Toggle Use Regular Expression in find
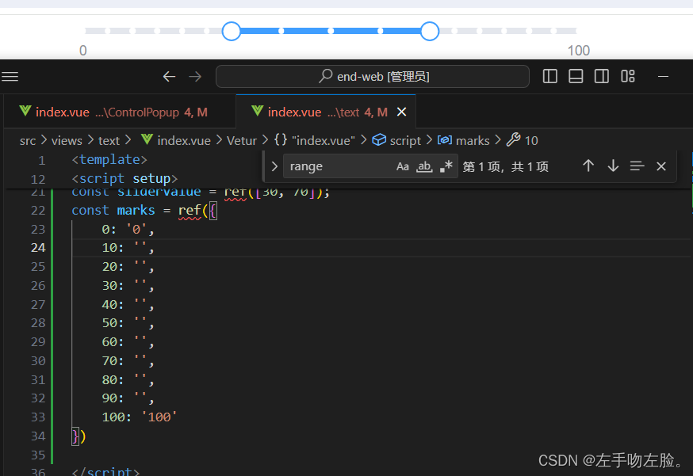 coord(446,166)
